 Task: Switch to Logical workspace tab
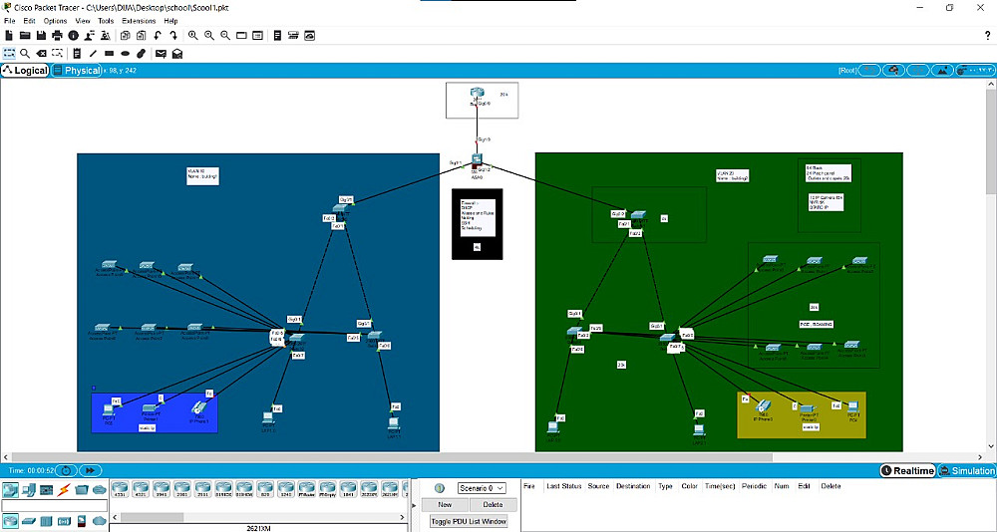click(x=25, y=70)
